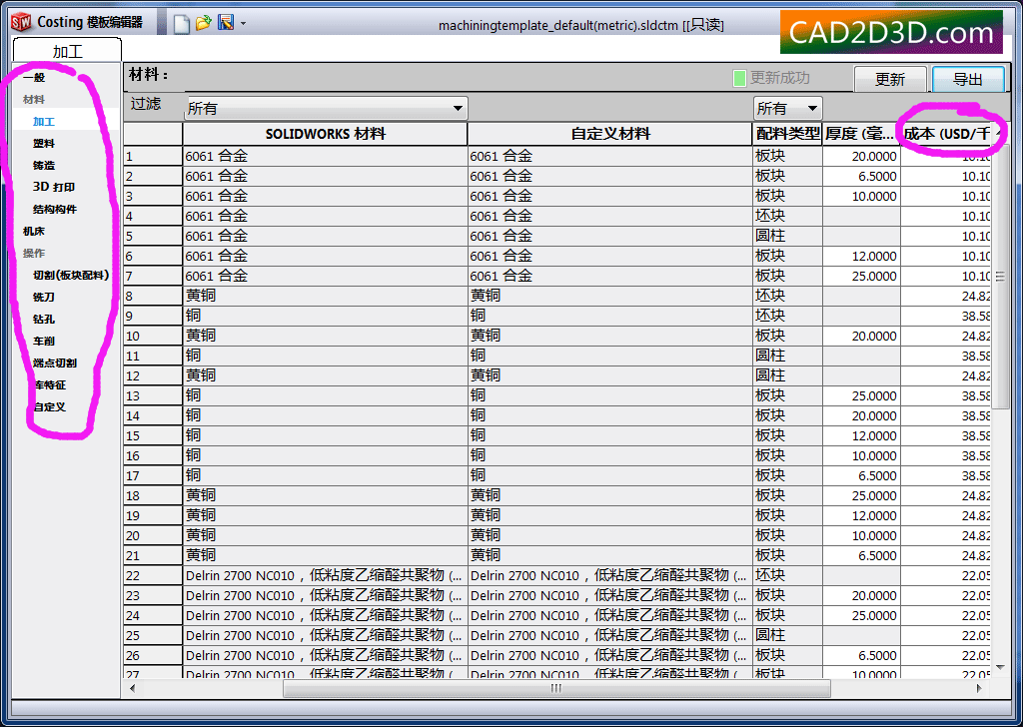Click 铜 custom material cell in row 9
The image size is (1023, 727).
point(610,317)
